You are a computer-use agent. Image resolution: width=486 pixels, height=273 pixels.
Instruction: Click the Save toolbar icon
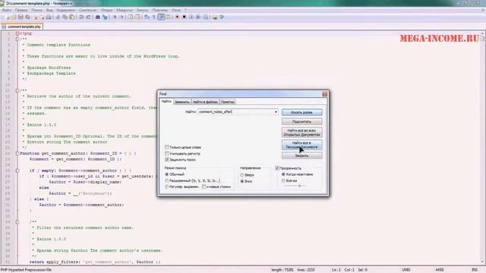21,17
